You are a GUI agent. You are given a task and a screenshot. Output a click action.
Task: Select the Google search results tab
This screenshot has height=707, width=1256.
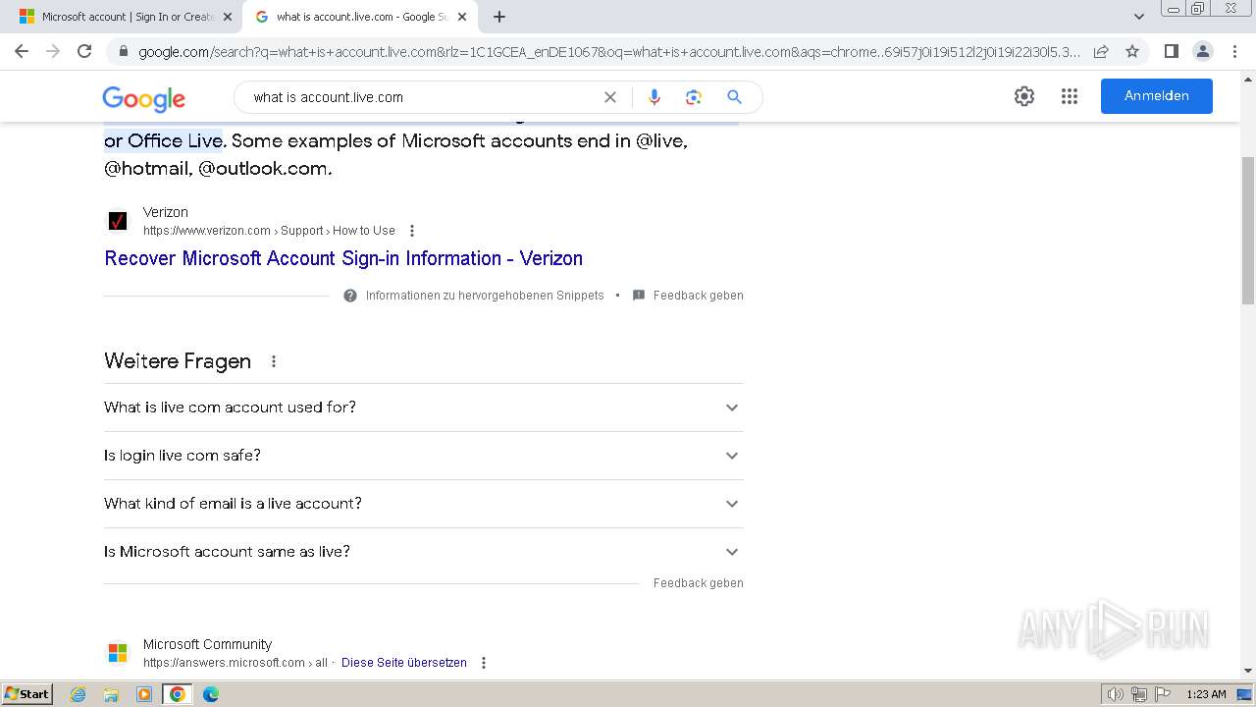[359, 17]
